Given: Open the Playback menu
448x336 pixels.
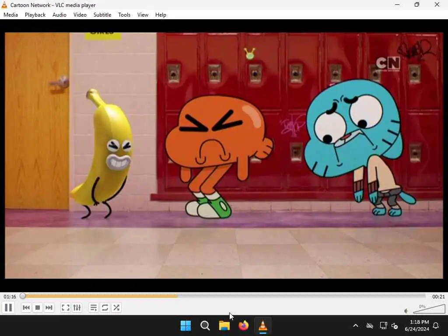Looking at the screenshot, I should pyautogui.click(x=35, y=15).
